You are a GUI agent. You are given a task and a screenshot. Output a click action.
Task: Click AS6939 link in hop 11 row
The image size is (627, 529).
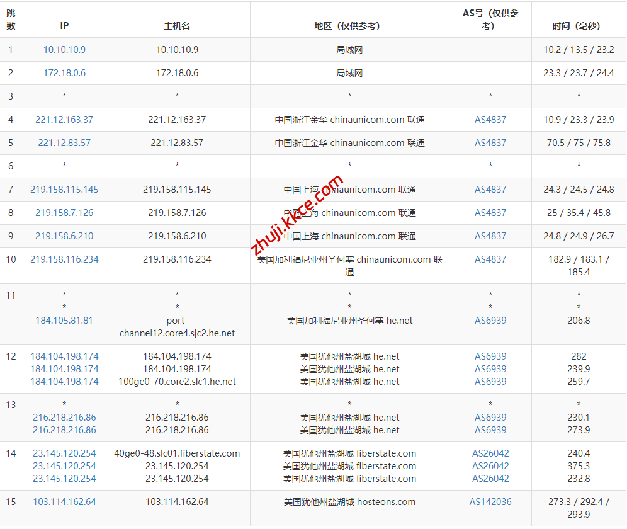490,321
